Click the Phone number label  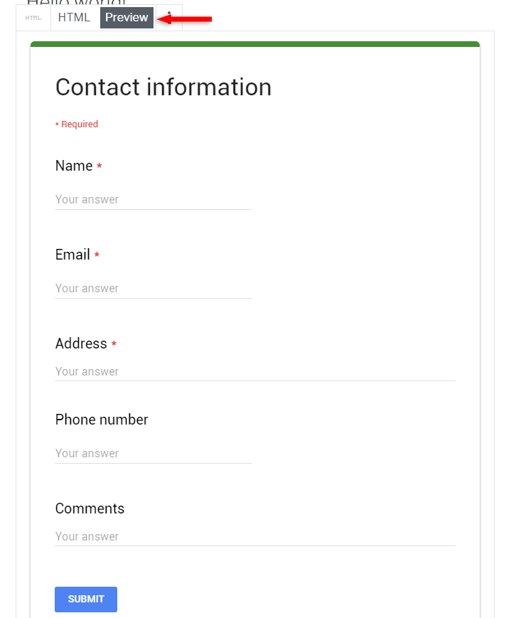(x=102, y=420)
